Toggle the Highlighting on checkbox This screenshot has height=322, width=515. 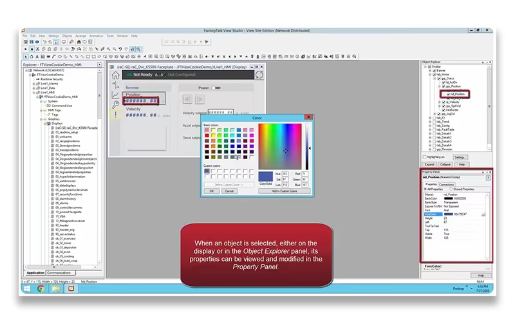coord(424,156)
